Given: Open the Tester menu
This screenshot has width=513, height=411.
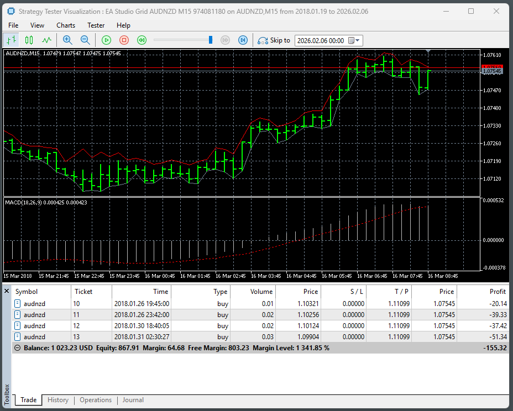Looking at the screenshot, I should (96, 25).
